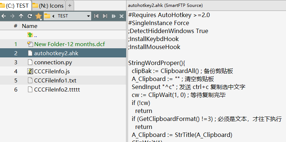Image resolution: width=286 pixels, height=142 pixels.
Task: Click the # column header
Action: (16, 26)
